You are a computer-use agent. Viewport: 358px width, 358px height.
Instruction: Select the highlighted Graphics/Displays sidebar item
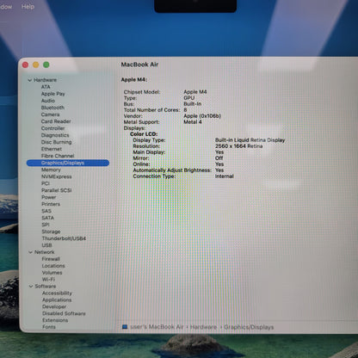coord(68,163)
